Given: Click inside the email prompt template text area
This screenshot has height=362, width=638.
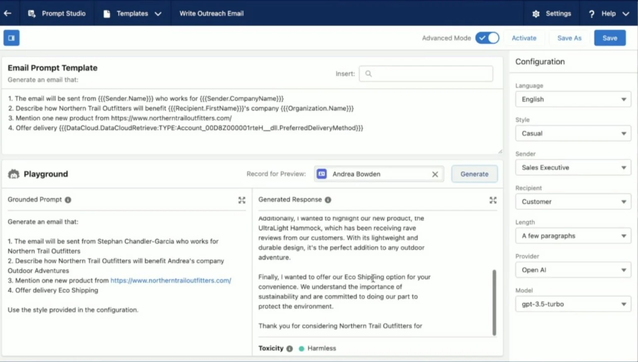Looking at the screenshot, I should (252, 121).
